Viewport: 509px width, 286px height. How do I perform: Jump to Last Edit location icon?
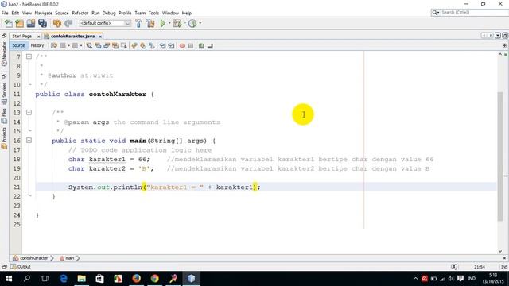54,46
